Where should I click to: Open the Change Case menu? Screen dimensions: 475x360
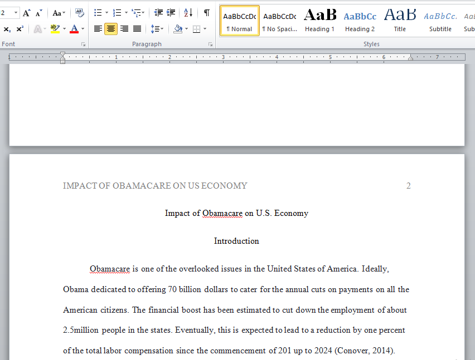pos(59,13)
